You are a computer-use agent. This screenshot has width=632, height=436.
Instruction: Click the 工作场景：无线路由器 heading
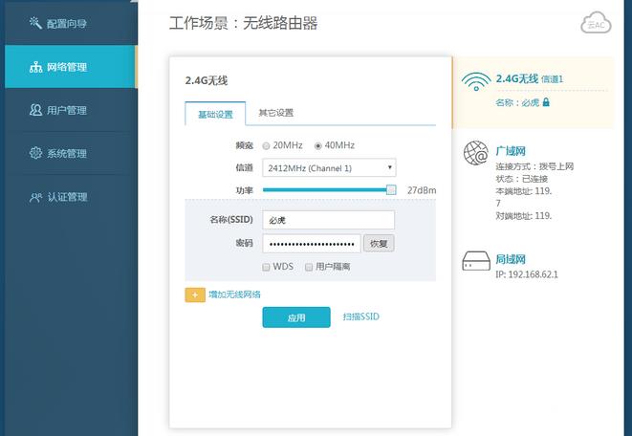(x=243, y=23)
